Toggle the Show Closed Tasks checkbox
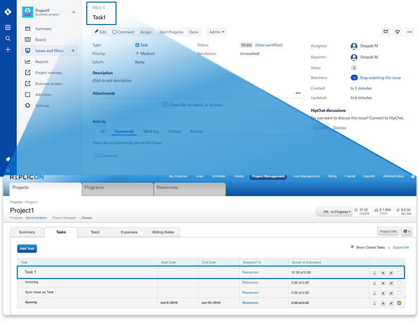The height and width of the screenshot is (323, 418). pyautogui.click(x=352, y=247)
